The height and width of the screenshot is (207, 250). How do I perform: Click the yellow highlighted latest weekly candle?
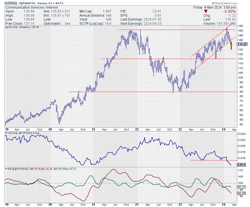click(231, 46)
